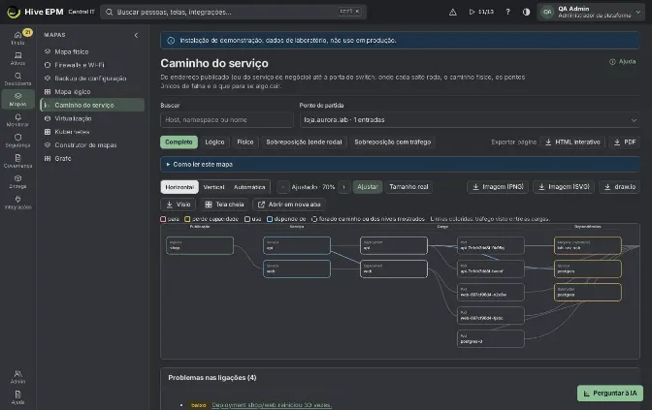This screenshot has width=652, height=410.
Task: Open the Segurança section icon
Action: 17,137
